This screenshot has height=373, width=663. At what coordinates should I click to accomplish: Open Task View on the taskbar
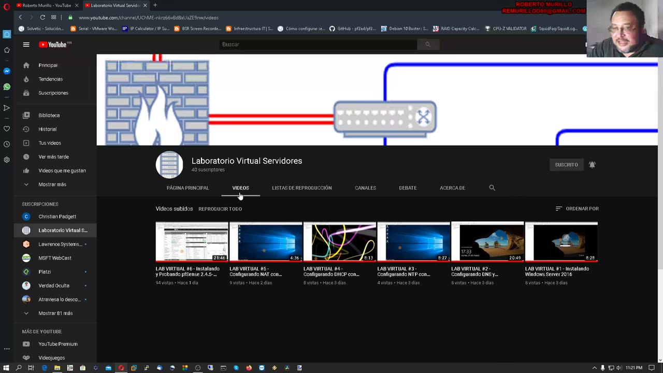coord(31,368)
